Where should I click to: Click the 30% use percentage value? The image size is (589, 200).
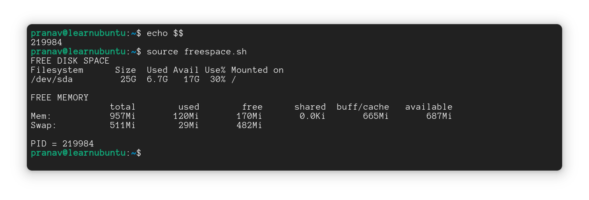[x=218, y=79]
